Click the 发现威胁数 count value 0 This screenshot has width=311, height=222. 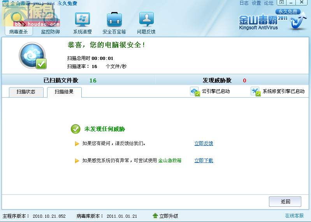point(244,80)
